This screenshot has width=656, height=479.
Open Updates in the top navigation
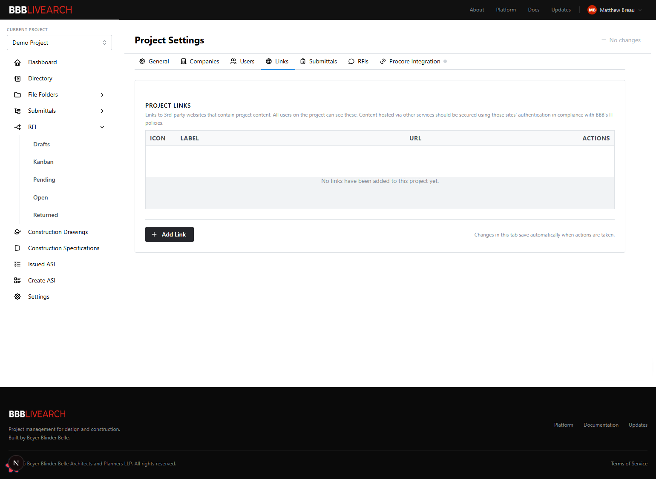561,10
